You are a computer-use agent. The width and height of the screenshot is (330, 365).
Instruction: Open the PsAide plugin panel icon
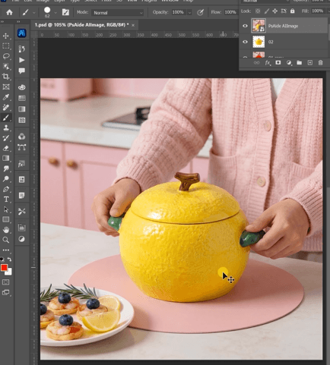(x=22, y=33)
